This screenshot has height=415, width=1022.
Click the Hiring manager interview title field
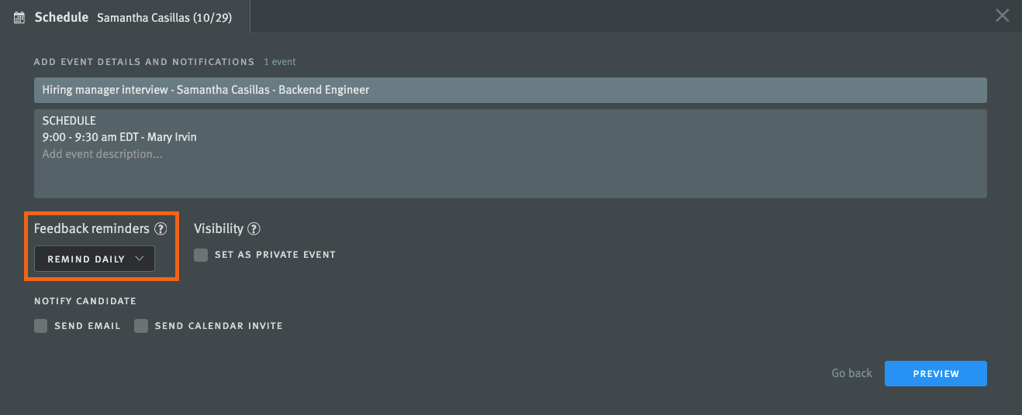[x=510, y=90]
